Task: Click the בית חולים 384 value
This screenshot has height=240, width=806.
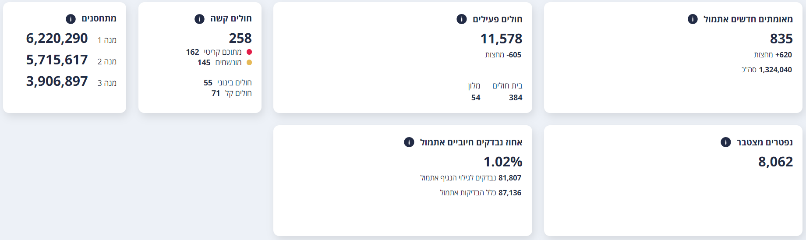Action: point(516,98)
